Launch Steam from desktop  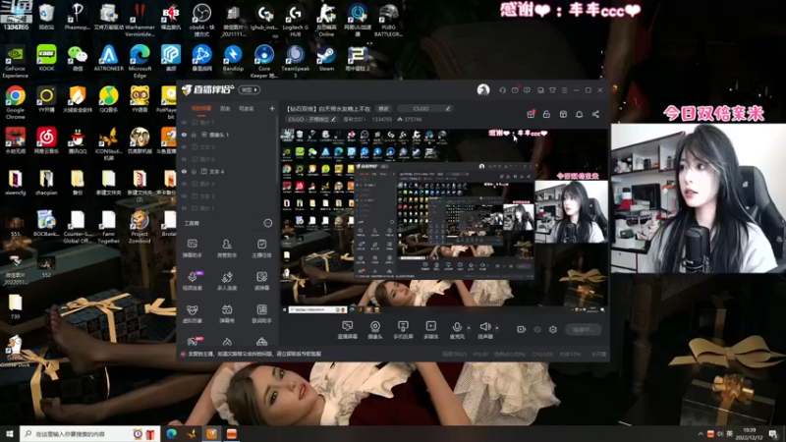[326, 58]
